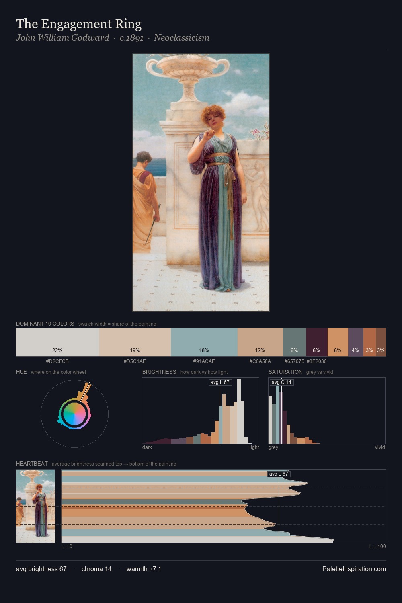402x603 pixels.
Task: Click the hex code #91ACAE
Action: tap(204, 361)
